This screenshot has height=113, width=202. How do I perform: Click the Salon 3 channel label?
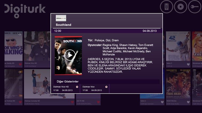tap(169, 63)
